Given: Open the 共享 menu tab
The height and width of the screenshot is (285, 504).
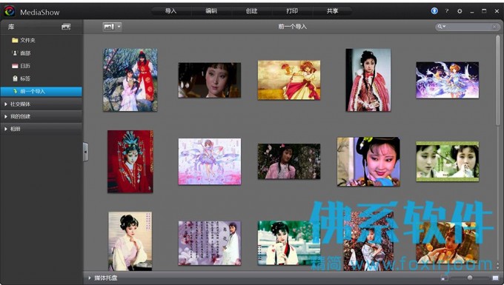Looking at the screenshot, I should click(332, 11).
